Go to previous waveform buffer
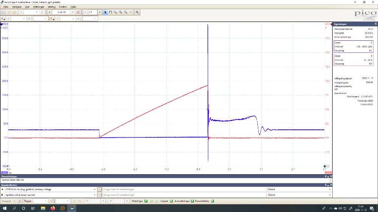This screenshot has width=378, height=212. [x=50, y=12]
